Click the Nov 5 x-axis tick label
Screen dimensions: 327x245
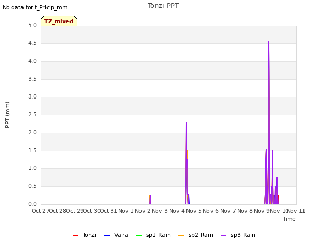194,211
